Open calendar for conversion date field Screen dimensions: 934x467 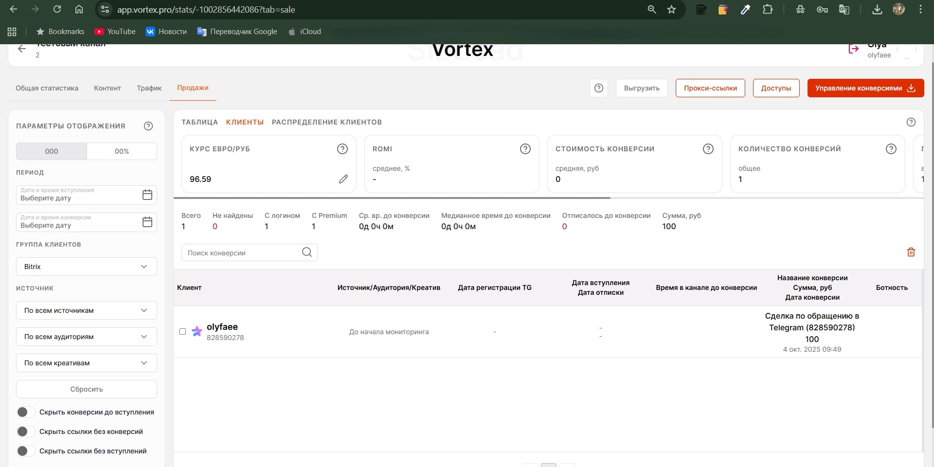tap(147, 222)
